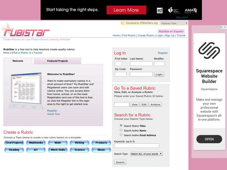Open the RubiStar en Español link
227x170 pixels.
171,31
